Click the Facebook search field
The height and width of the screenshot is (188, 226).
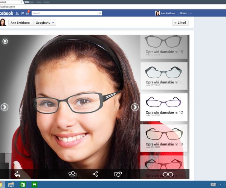point(64,13)
